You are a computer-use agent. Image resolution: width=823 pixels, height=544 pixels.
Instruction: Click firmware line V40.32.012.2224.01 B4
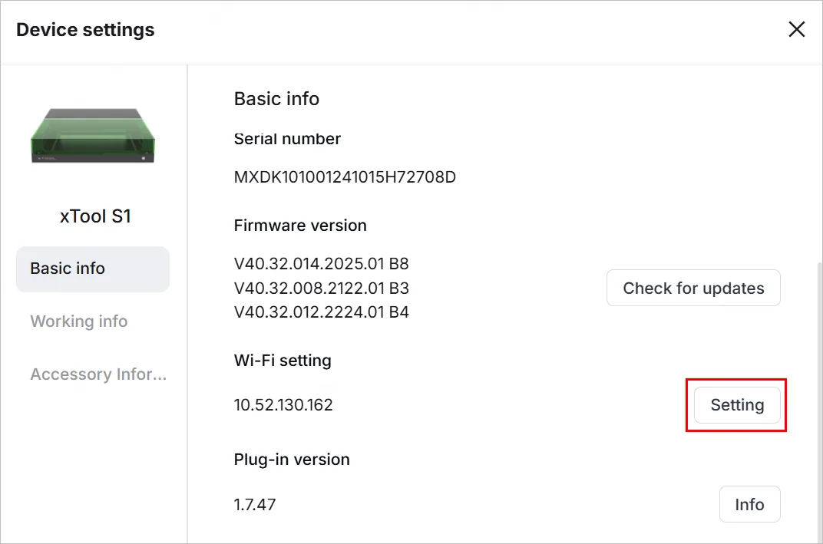click(x=321, y=312)
